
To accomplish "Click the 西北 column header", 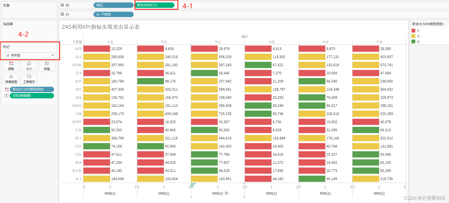I will [x=272, y=42].
